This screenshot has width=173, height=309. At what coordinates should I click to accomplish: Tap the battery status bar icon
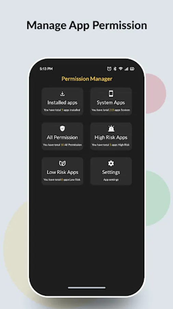[x=132, y=69]
